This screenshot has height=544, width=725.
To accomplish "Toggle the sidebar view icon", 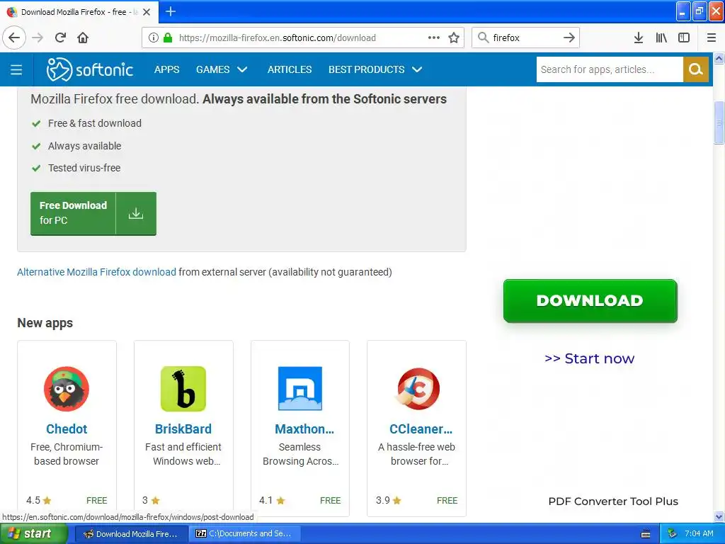I will 684,38.
